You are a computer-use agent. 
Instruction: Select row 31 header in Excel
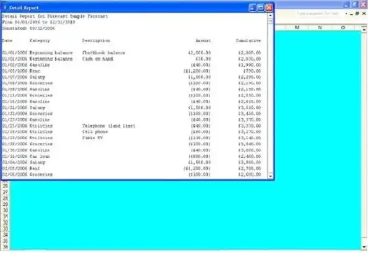[6, 217]
